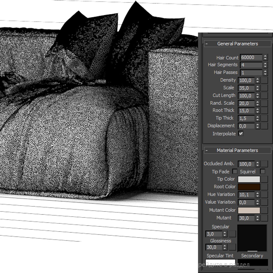Enable the Squirrel checkbox
Image resolution: width=273 pixels, height=273 pixels.
[x=262, y=171]
